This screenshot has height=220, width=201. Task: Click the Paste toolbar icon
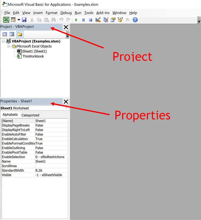46,20
